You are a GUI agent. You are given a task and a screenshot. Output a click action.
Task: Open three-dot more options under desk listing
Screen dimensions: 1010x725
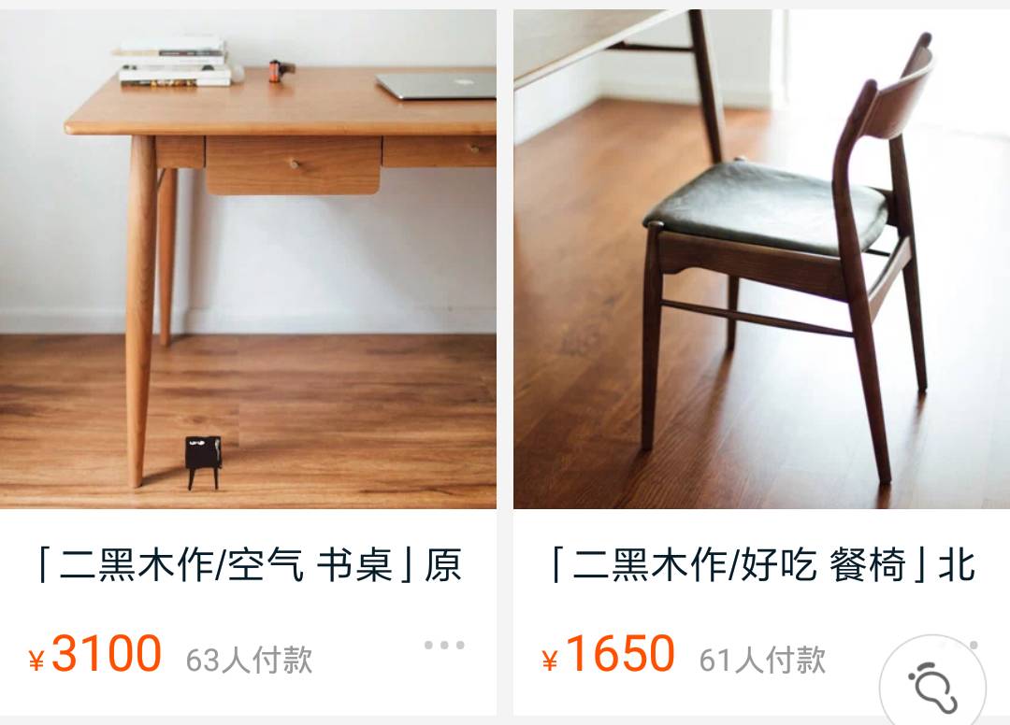click(x=444, y=645)
